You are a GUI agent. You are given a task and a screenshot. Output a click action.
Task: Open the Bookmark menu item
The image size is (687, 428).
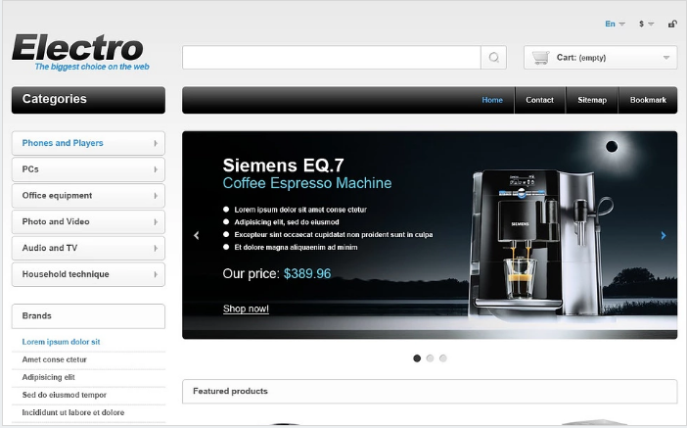[x=648, y=100]
